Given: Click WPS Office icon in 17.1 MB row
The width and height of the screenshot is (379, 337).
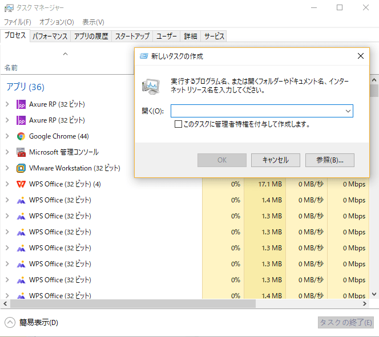Looking at the screenshot, I should coord(21,184).
